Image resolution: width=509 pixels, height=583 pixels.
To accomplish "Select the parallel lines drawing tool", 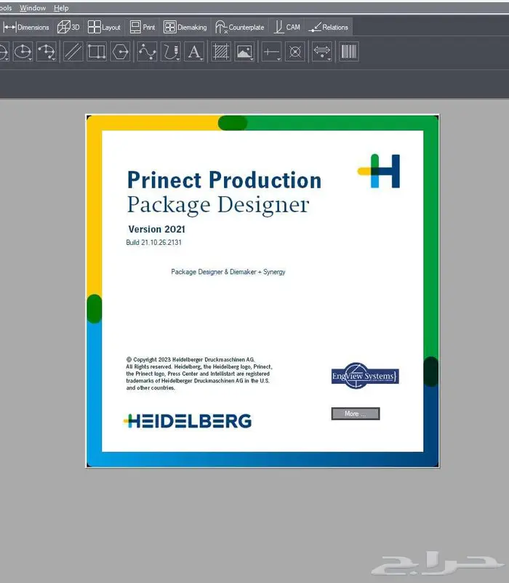I will [73, 52].
